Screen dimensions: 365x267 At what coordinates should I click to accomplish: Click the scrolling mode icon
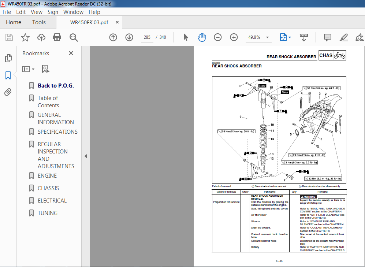click(x=304, y=37)
